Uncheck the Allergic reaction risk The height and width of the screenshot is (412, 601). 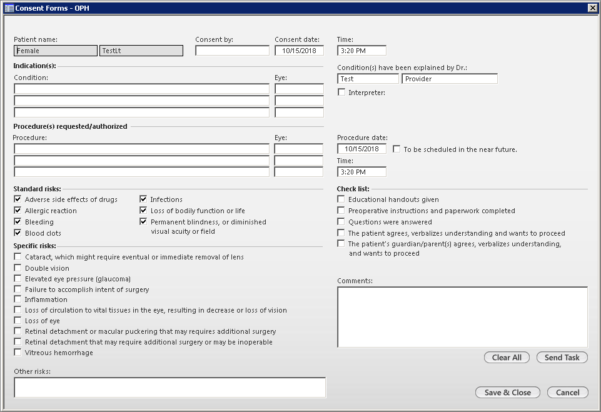click(18, 210)
